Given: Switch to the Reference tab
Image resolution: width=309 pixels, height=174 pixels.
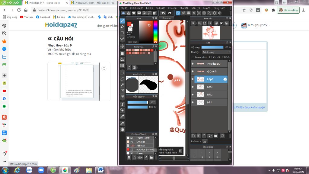Looking at the screenshot, I should pyautogui.click(x=196, y=141).
